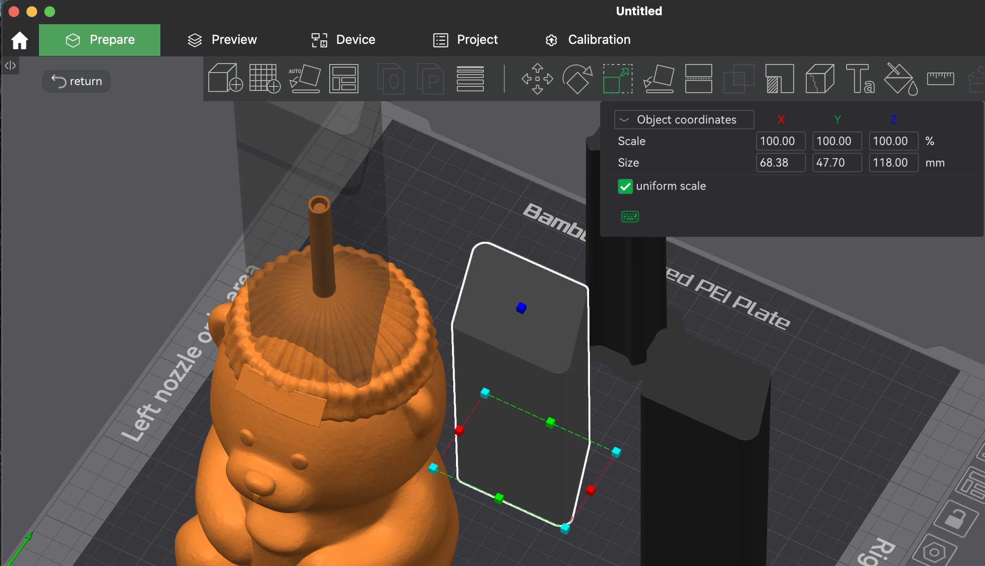Uncheck the uniform scale checkbox
Viewport: 985px width, 566px height.
point(625,186)
